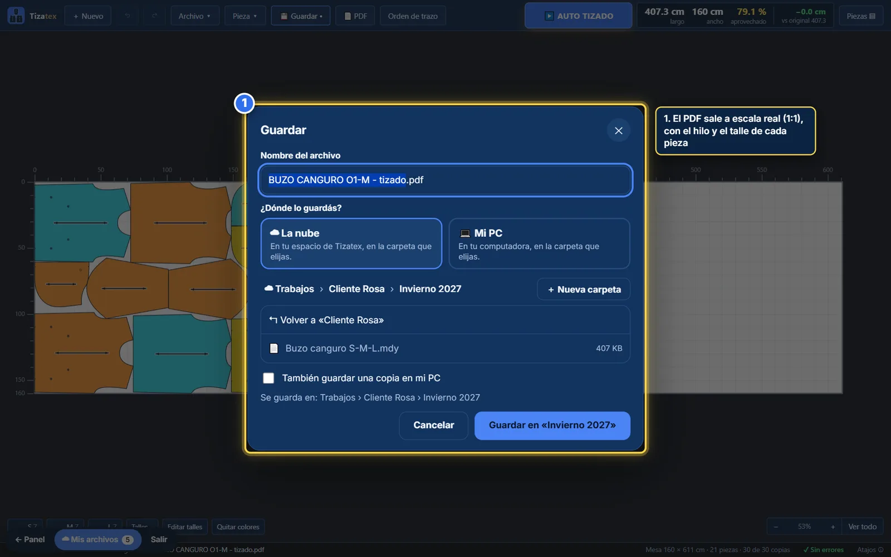
Task: Click Ver todo
Action: point(862,526)
